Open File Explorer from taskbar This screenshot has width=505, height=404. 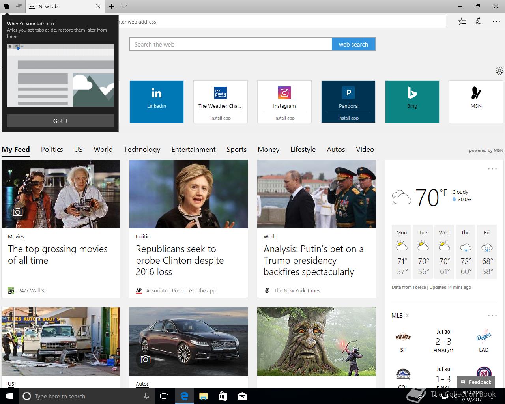[203, 396]
